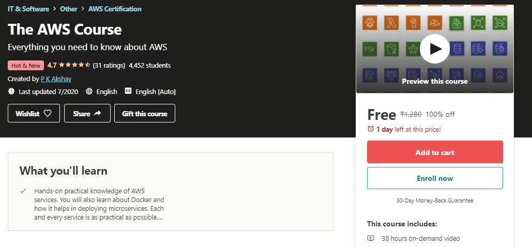The height and width of the screenshot is (247, 532).
Task: Click the 100% off text
Action: click(x=440, y=114)
